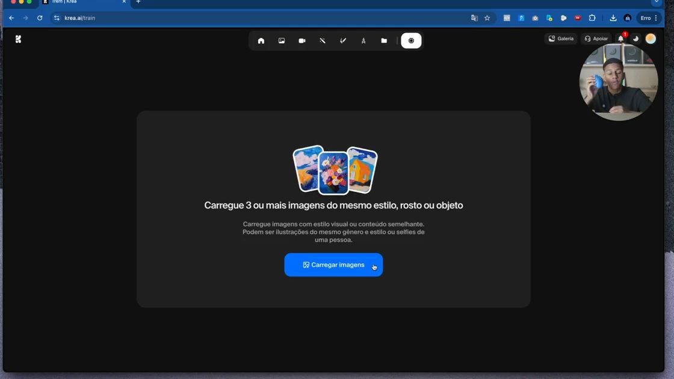This screenshot has height=379, width=674.
Task: Open the user profile avatar menu
Action: coord(651,39)
